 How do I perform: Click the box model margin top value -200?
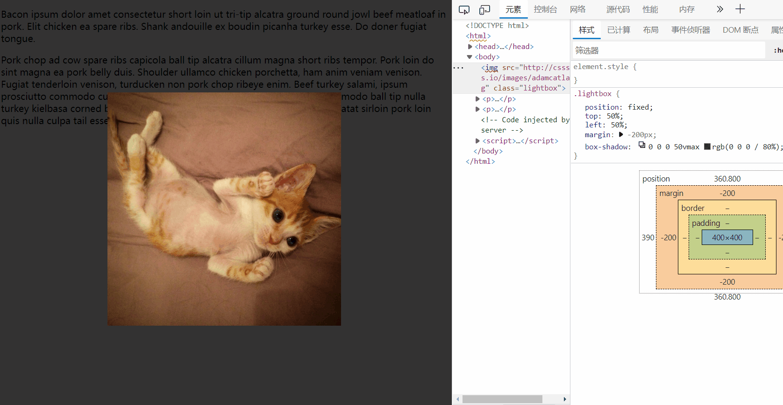pyautogui.click(x=727, y=193)
